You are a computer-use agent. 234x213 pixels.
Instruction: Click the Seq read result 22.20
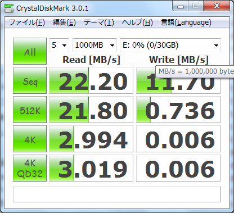click(91, 80)
